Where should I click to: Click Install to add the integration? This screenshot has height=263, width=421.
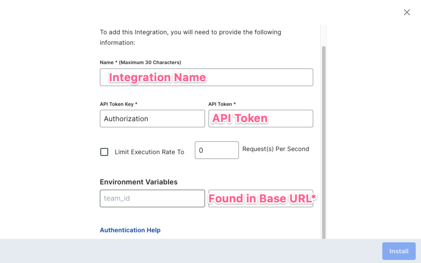[x=399, y=251]
